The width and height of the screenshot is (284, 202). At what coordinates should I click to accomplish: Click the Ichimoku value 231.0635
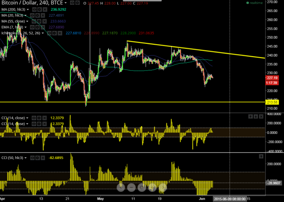click(146, 33)
